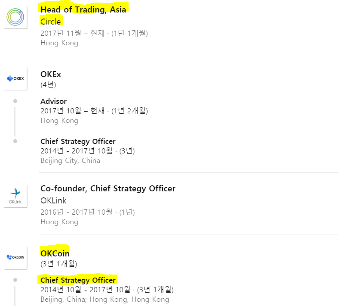The height and width of the screenshot is (306, 338).
Task: Click Chief Strategy Officer under OKEx
Action: (78, 141)
